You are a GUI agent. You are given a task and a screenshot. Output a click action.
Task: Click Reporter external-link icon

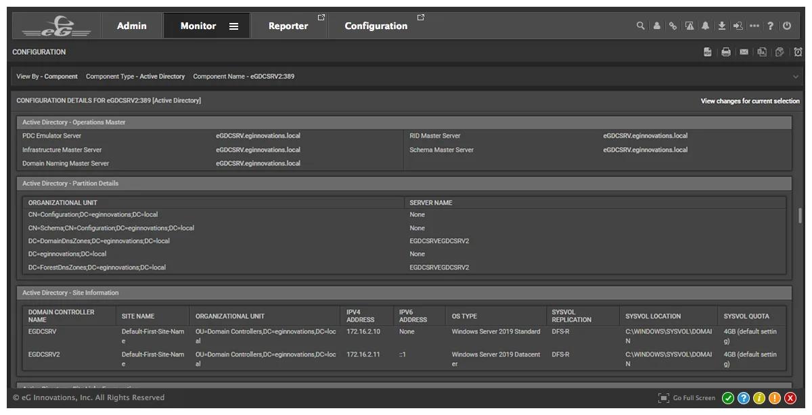321,18
